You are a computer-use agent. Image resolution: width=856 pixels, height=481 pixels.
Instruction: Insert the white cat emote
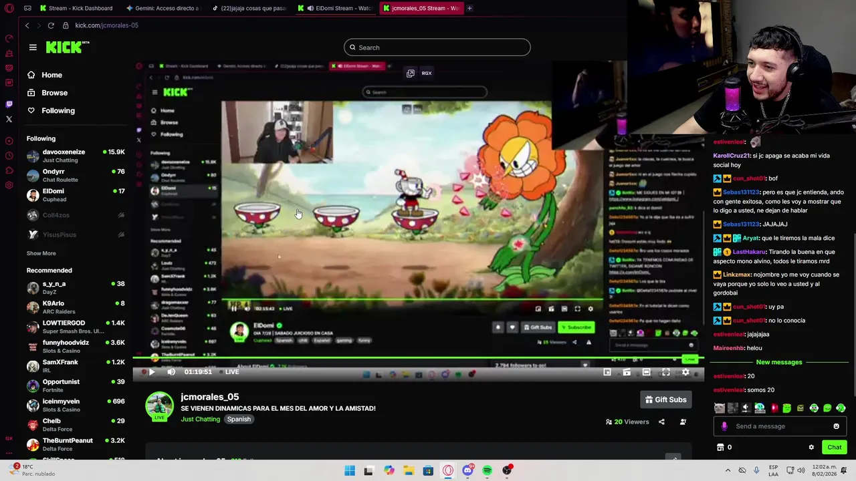(x=720, y=408)
